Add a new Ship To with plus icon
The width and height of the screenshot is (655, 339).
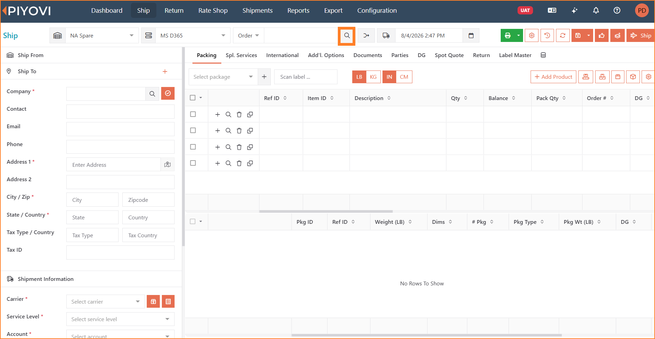click(165, 72)
